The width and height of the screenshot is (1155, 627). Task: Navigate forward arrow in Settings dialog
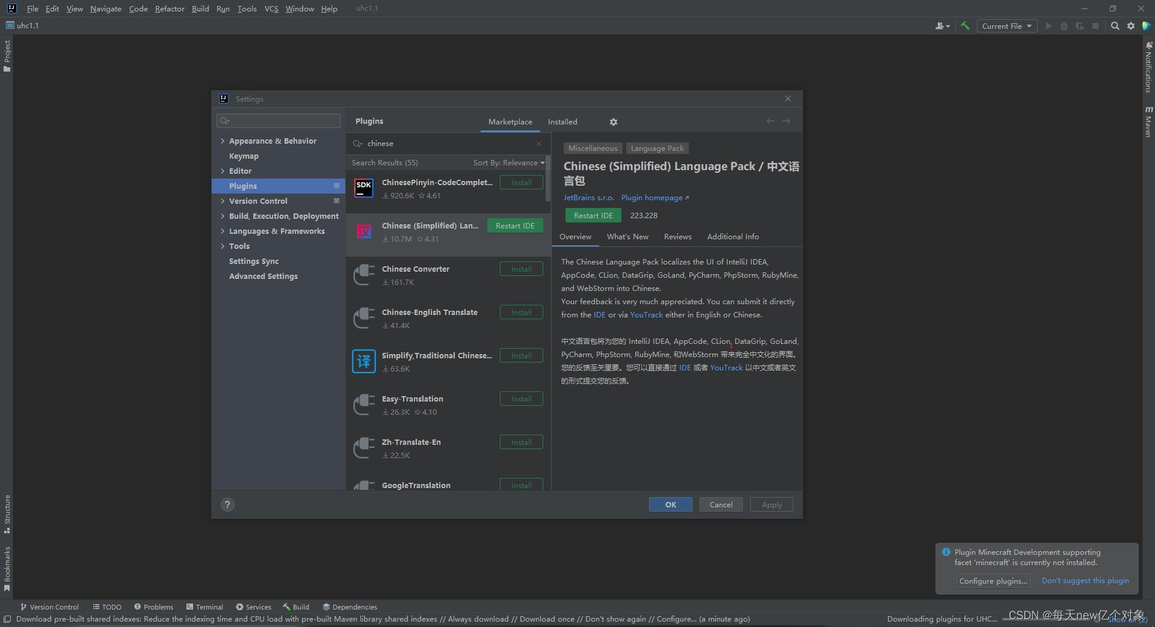(786, 121)
